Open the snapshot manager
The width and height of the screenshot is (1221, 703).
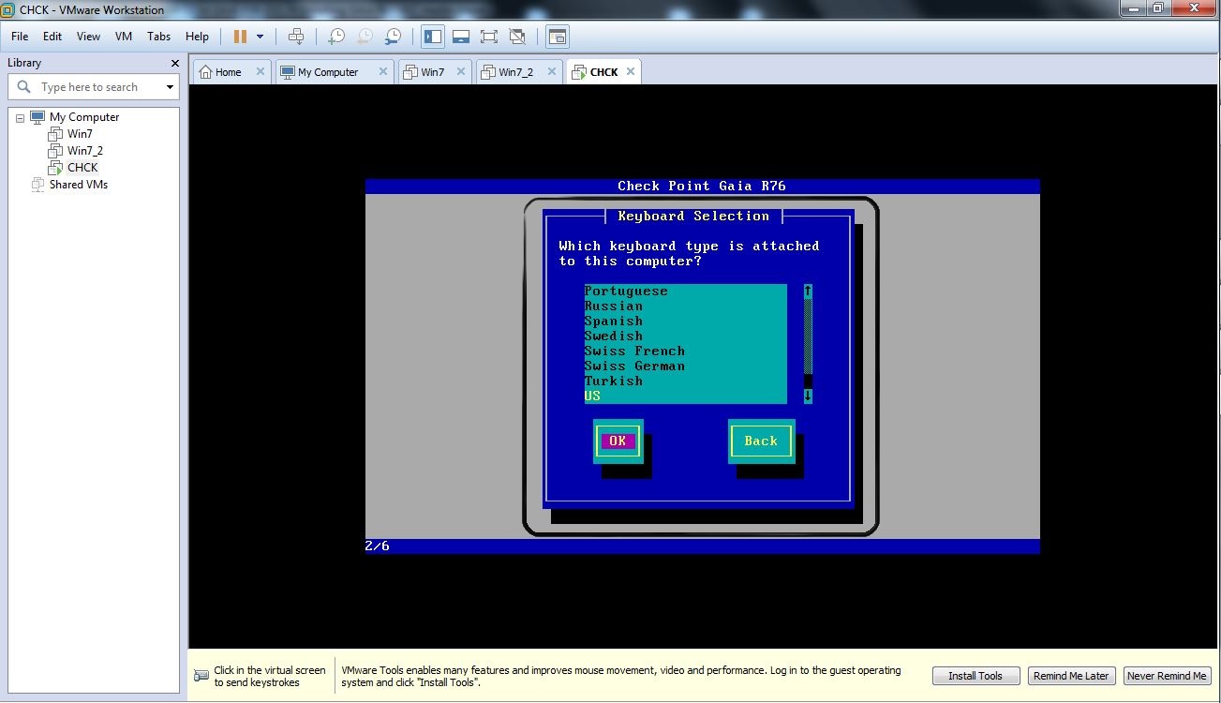pyautogui.click(x=394, y=37)
